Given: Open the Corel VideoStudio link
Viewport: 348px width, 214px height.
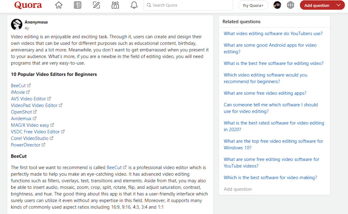Looking at the screenshot, I should click(x=30, y=138).
